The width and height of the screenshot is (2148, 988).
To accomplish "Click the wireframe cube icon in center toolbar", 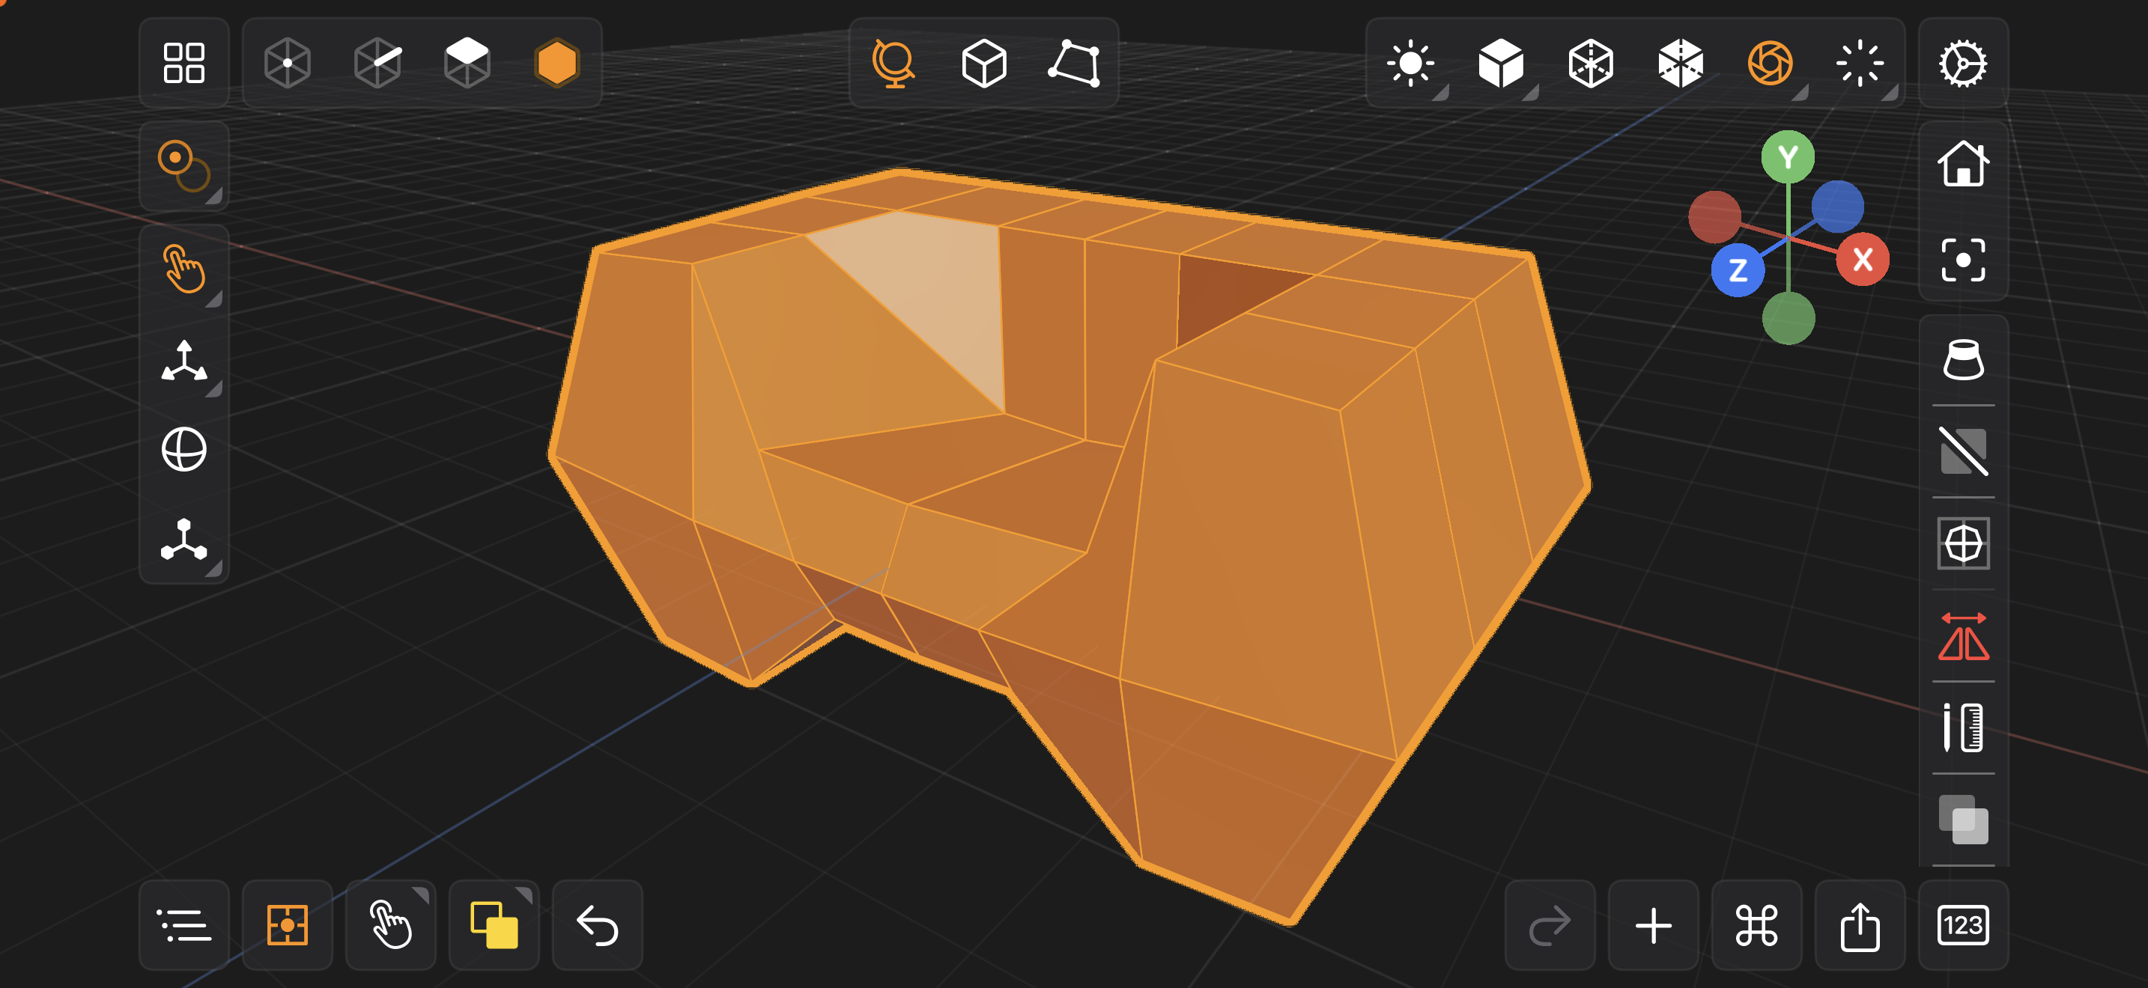I will click(984, 64).
